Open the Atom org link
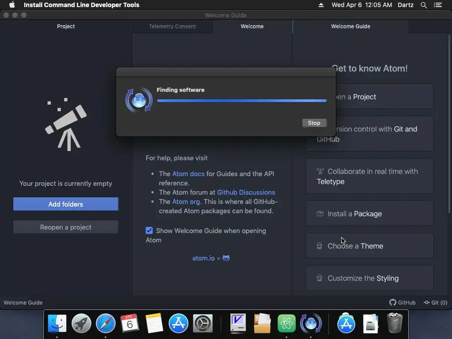 tap(186, 201)
